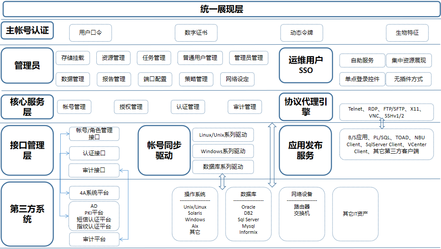Open the 存储挂载 module

click(x=73, y=58)
